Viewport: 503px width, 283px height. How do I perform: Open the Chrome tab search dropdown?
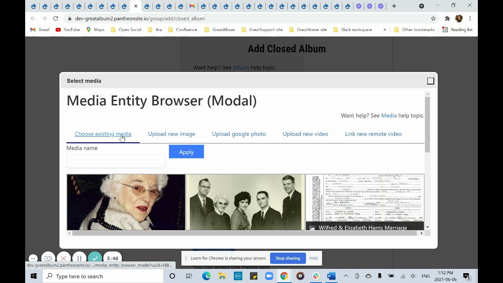pos(421,6)
